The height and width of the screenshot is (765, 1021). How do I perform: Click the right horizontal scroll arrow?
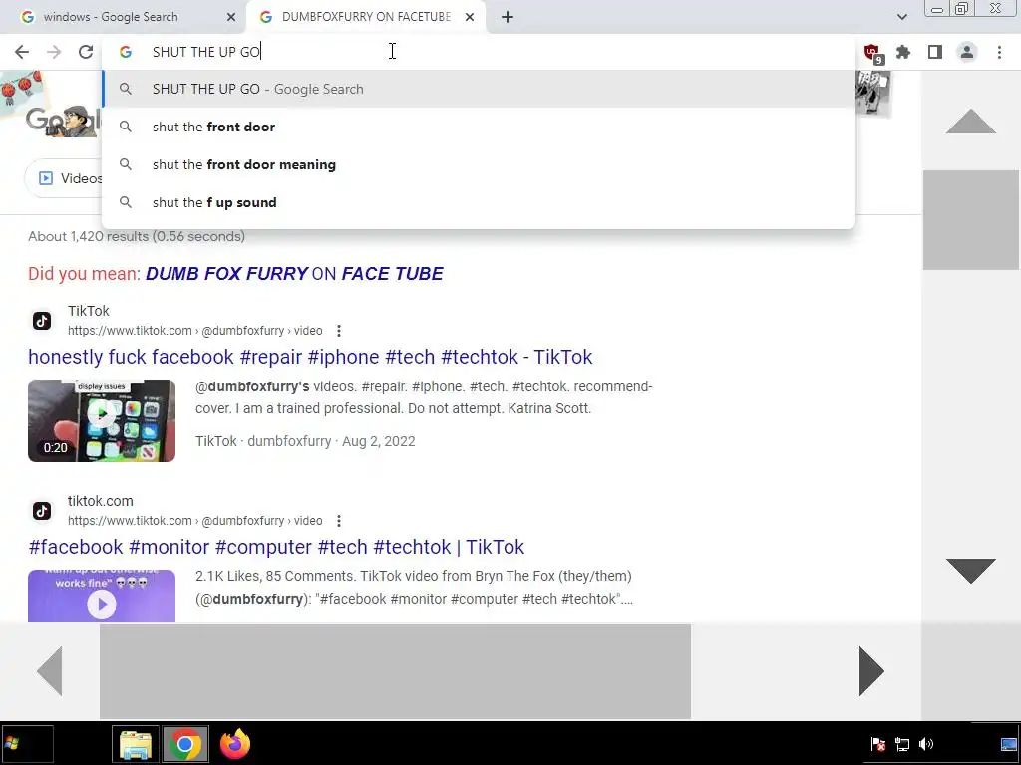point(871,671)
